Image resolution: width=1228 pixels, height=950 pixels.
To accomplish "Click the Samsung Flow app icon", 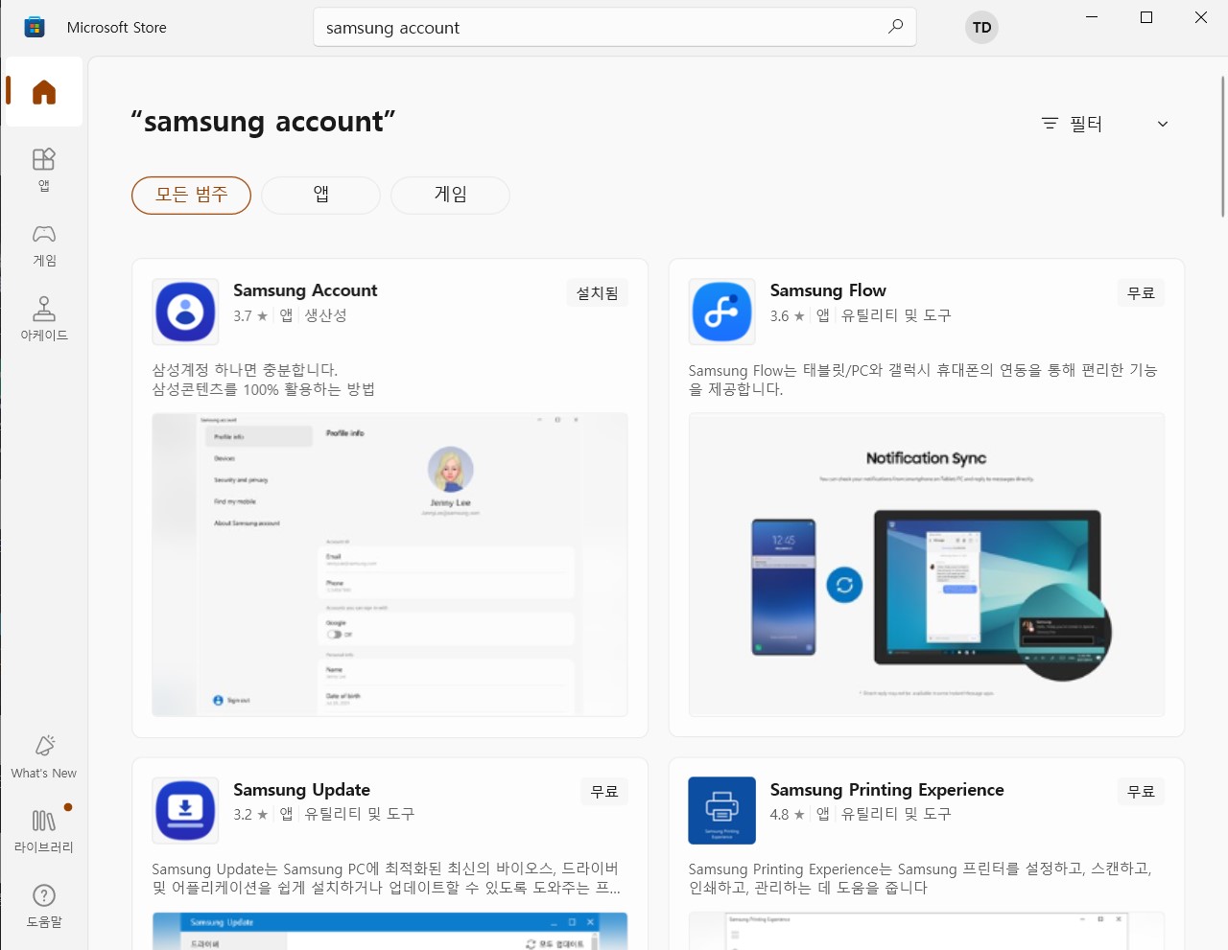I will tap(722, 312).
